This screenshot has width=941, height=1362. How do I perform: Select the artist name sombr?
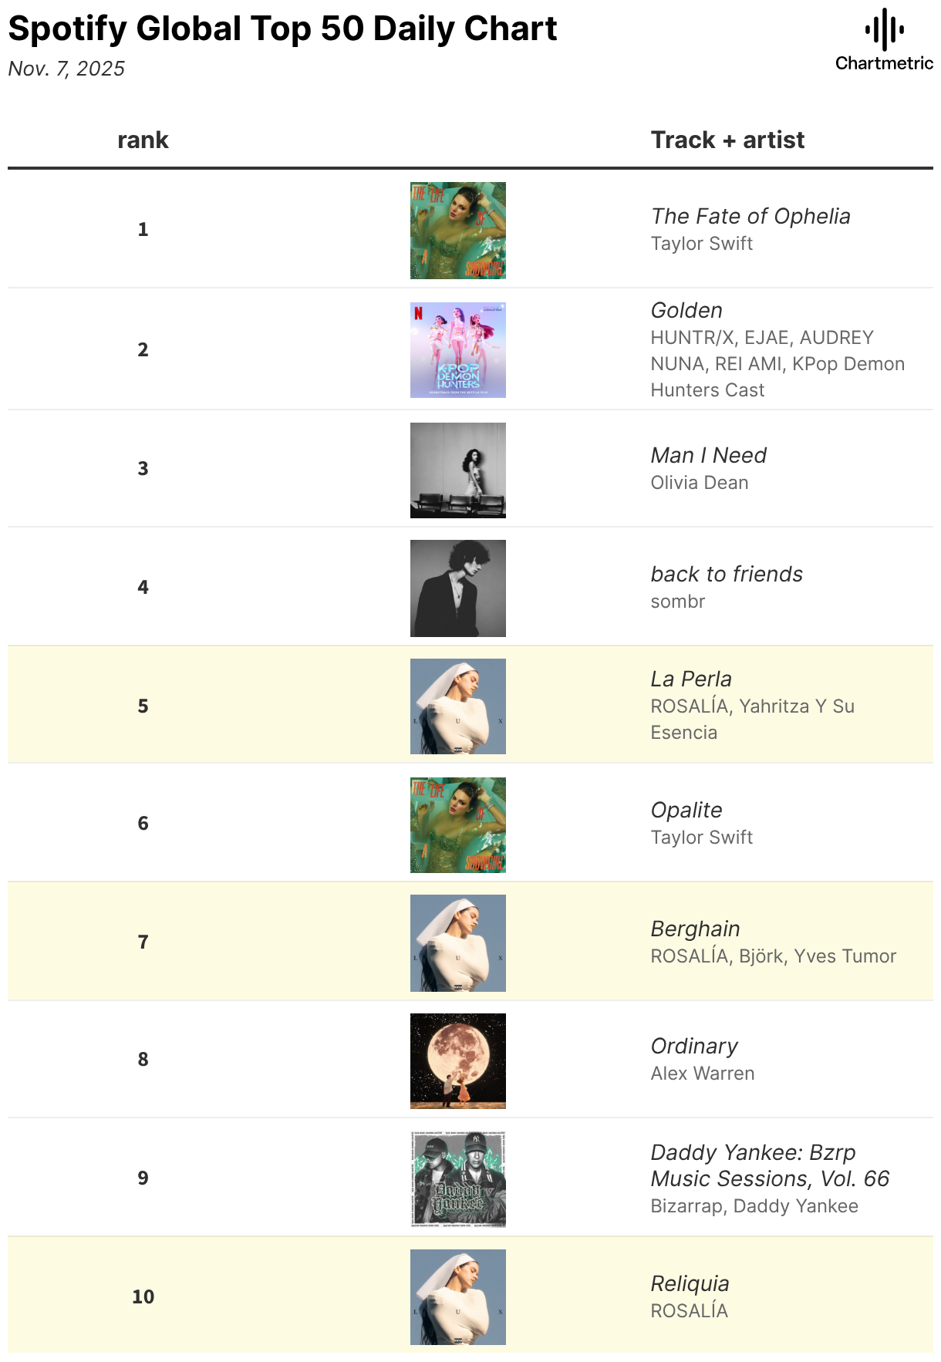[678, 602]
